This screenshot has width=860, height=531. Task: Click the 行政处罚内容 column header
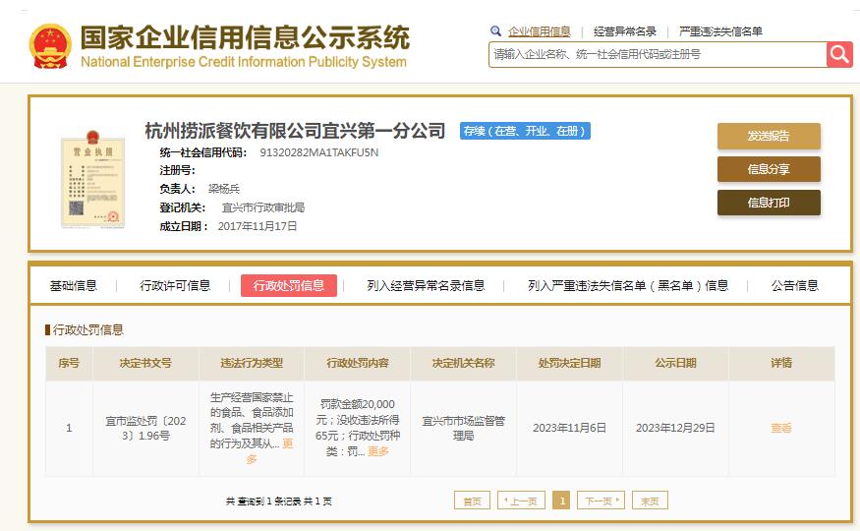tap(358, 363)
